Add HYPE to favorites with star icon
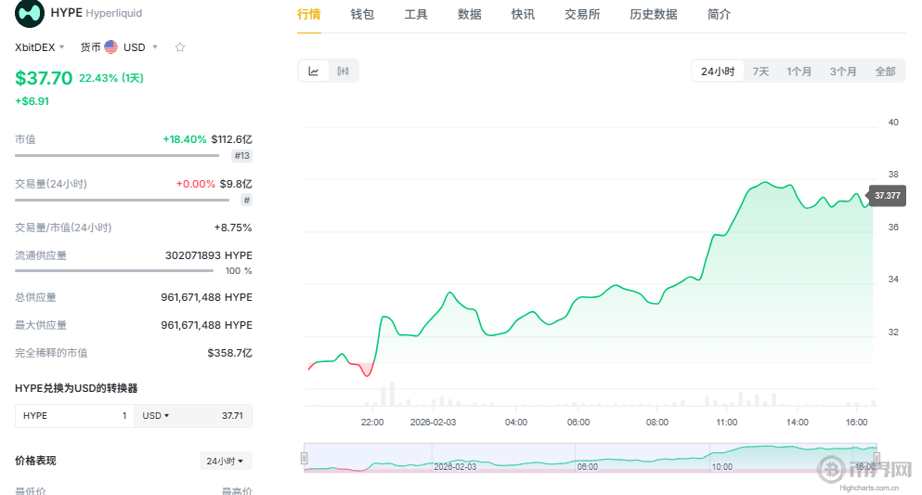 coord(180,47)
